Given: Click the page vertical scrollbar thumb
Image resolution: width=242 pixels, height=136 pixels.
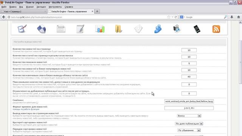Looking at the screenshot, I should coord(240,62).
